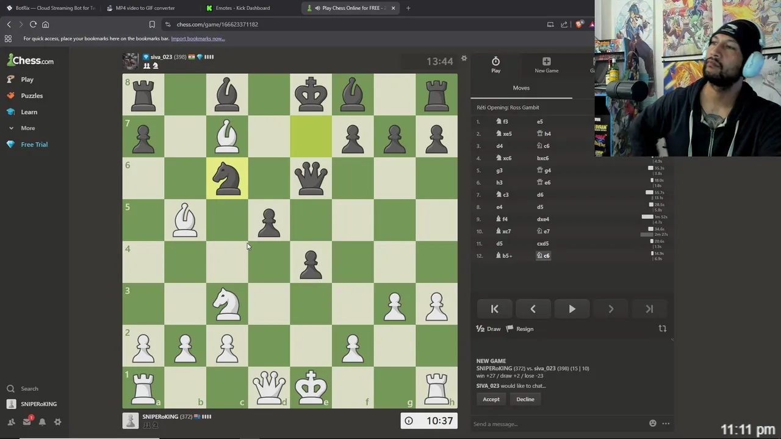The width and height of the screenshot is (781, 439).
Task: Open the chat options three-dots menu
Action: 666,423
